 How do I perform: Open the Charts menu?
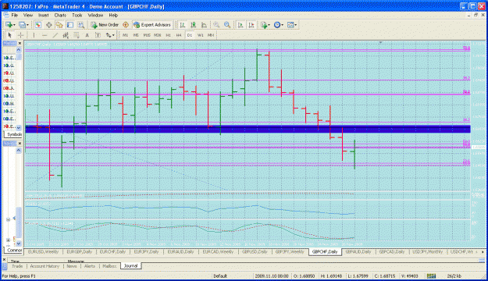pyautogui.click(x=60, y=15)
